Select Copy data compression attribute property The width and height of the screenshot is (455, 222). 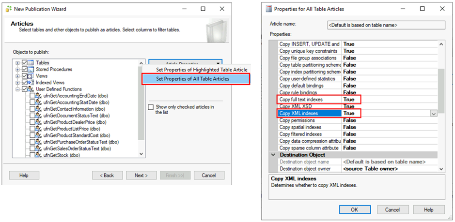click(358, 141)
